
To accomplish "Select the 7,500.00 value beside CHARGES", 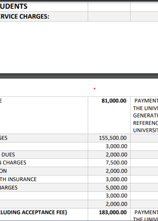I will [x=116, y=163].
